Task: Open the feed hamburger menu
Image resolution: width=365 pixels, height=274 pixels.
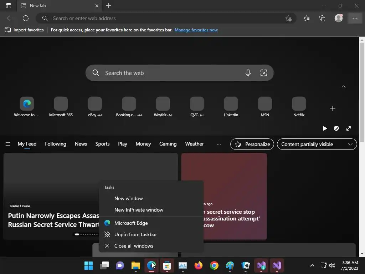Action: [x=8, y=144]
